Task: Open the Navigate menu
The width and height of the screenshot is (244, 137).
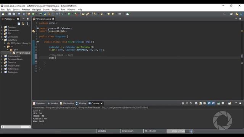Action: tap(37, 10)
